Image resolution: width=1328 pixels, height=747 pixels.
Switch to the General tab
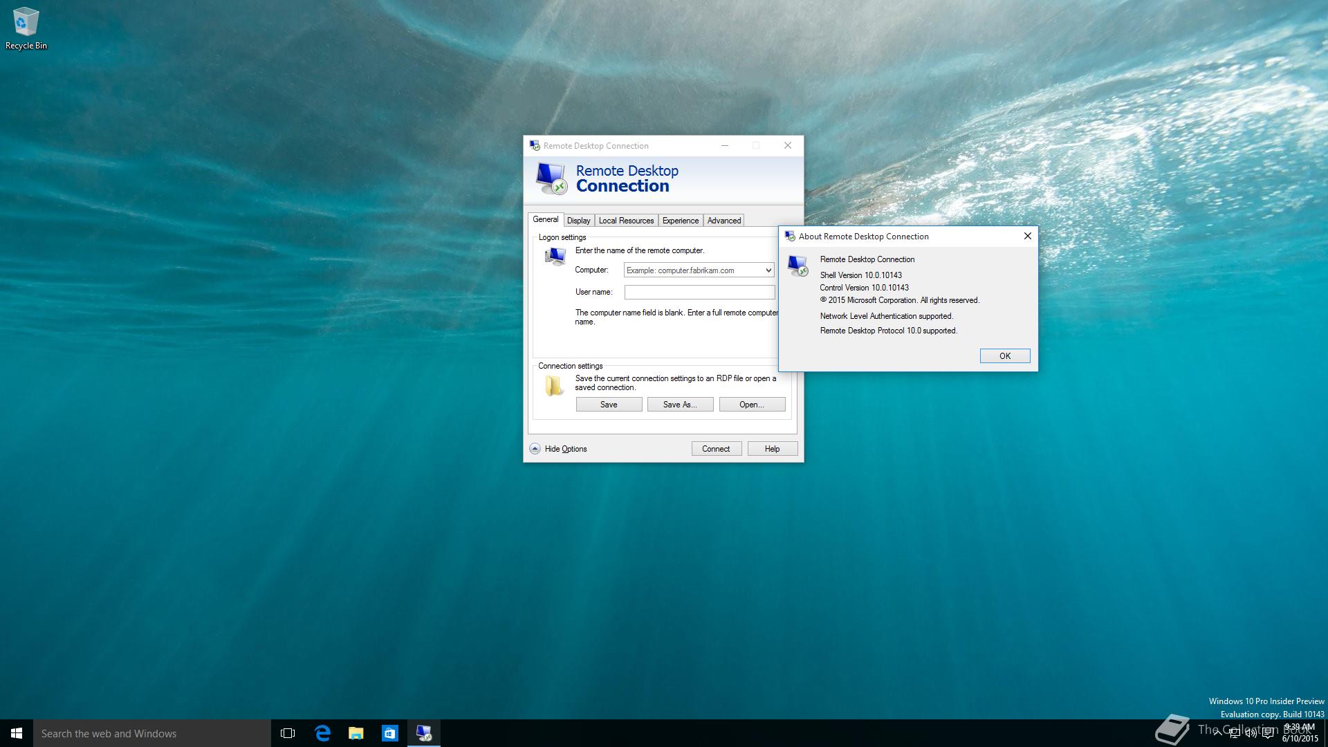click(545, 219)
